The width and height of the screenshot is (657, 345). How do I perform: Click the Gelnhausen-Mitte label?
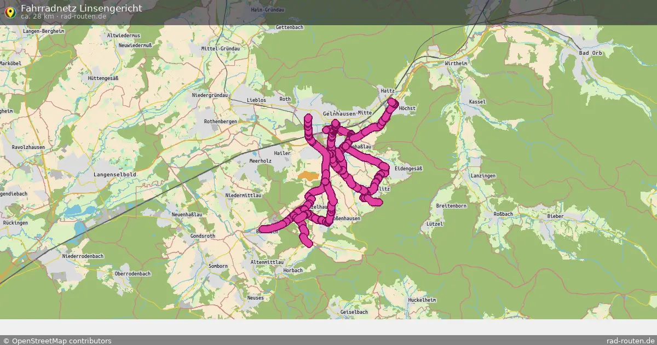pos(347,113)
